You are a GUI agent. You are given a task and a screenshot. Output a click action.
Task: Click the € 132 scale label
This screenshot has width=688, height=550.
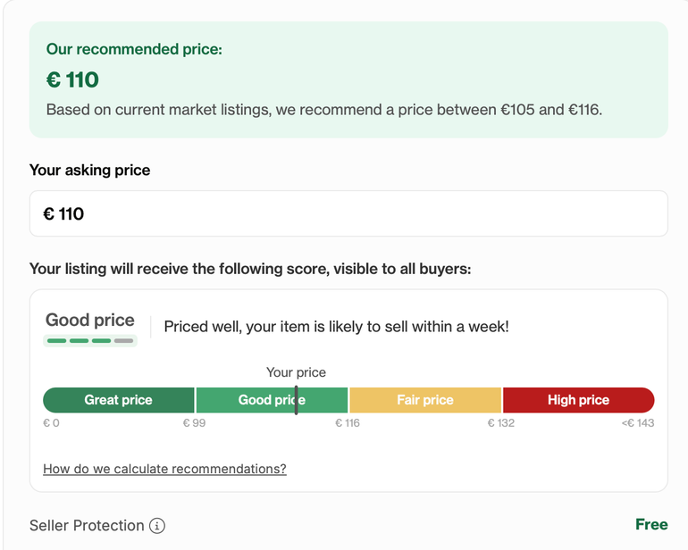501,423
